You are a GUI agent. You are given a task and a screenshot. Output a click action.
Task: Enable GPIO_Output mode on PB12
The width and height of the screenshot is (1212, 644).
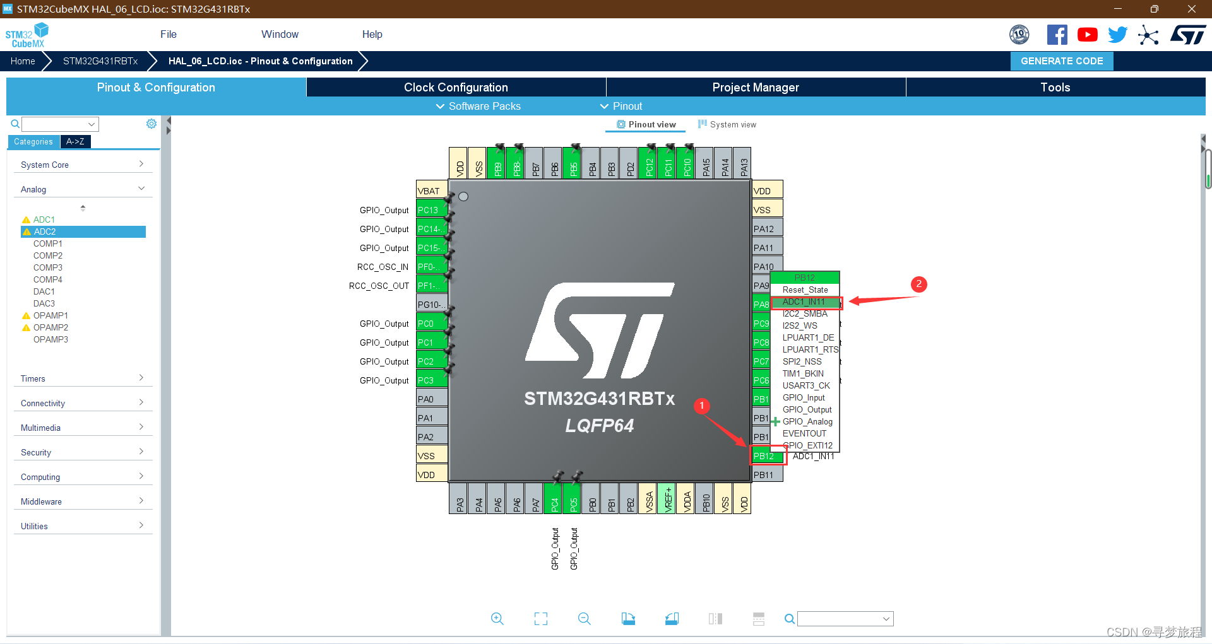(806, 409)
